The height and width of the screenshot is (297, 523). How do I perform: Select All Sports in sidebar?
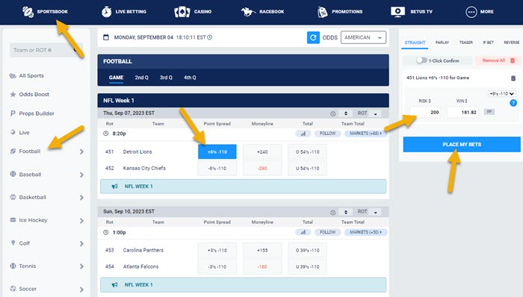tap(31, 75)
